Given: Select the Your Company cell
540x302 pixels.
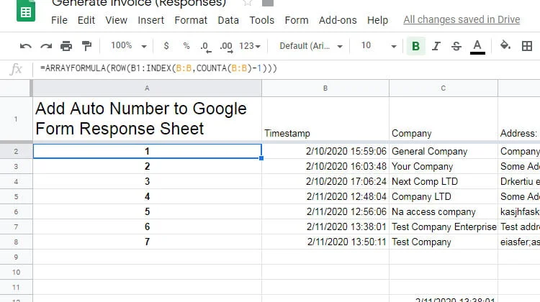Looking at the screenshot, I should 444,167.
